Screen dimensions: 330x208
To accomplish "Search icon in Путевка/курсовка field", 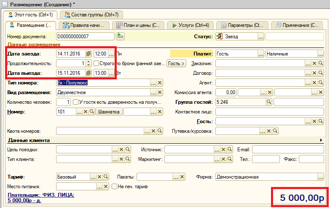I will (x=275, y=131).
